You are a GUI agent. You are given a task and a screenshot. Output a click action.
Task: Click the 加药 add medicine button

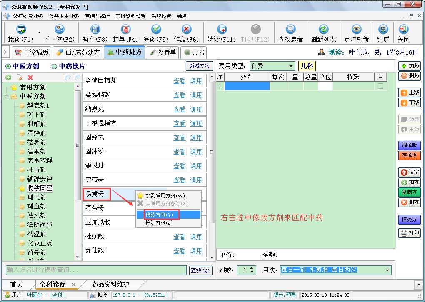pyautogui.click(x=409, y=66)
